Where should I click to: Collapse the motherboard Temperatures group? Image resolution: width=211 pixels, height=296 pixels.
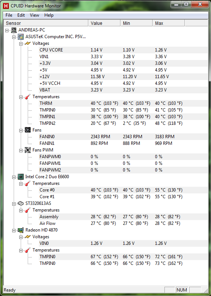coord(21,97)
